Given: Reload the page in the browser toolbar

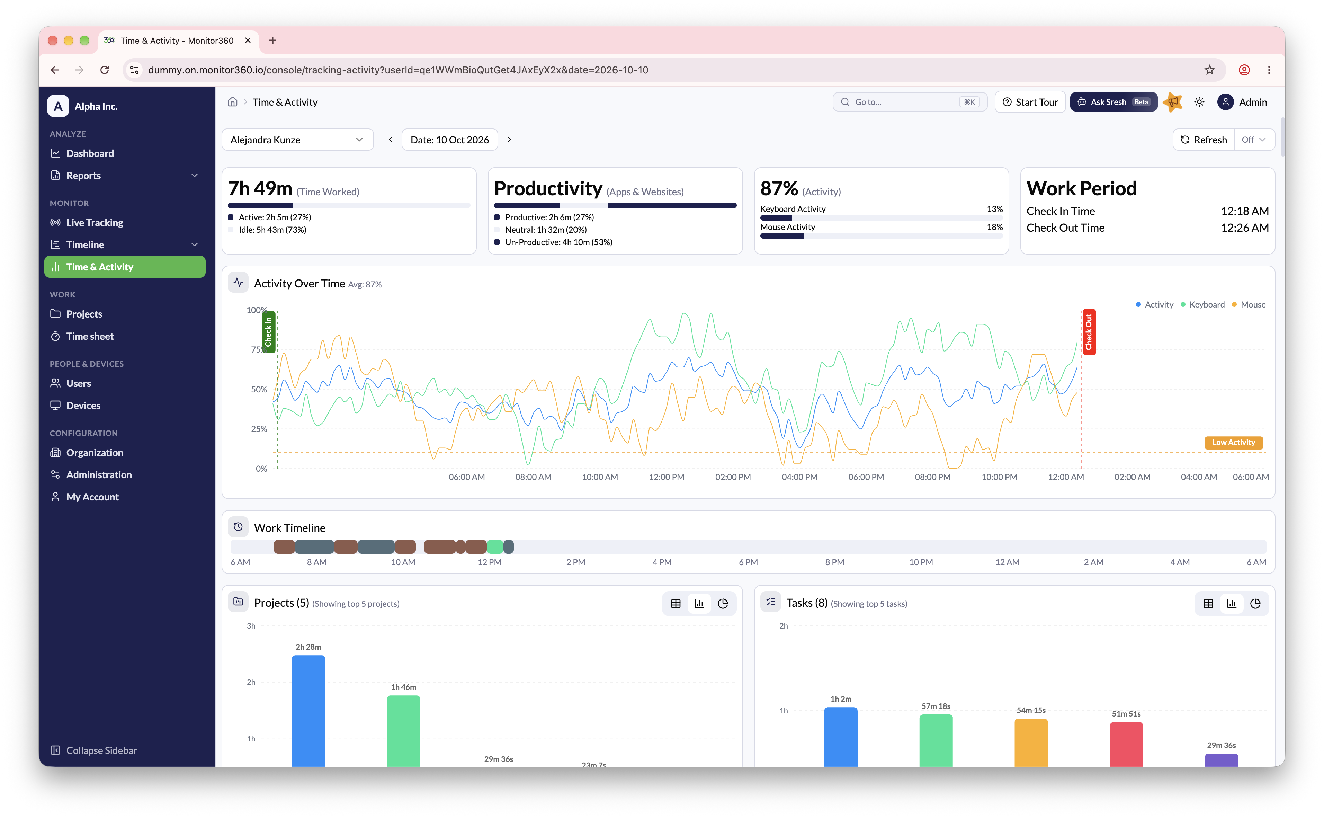Looking at the screenshot, I should (105, 70).
